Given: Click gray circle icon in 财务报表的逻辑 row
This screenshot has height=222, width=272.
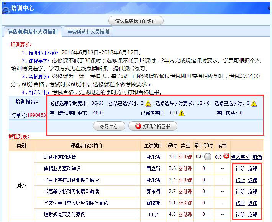Looking at the screenshot, I should tap(208, 157).
